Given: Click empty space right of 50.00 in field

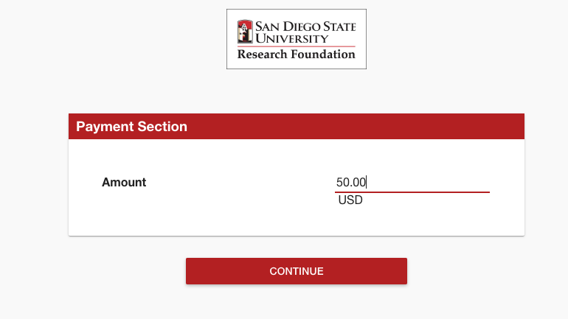Looking at the screenshot, I should 427,182.
